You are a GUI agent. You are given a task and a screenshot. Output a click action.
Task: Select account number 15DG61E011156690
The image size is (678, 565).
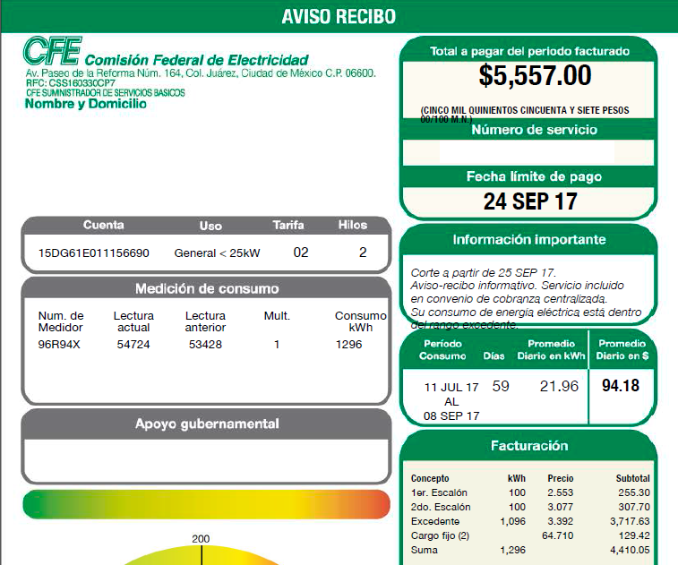(x=94, y=253)
